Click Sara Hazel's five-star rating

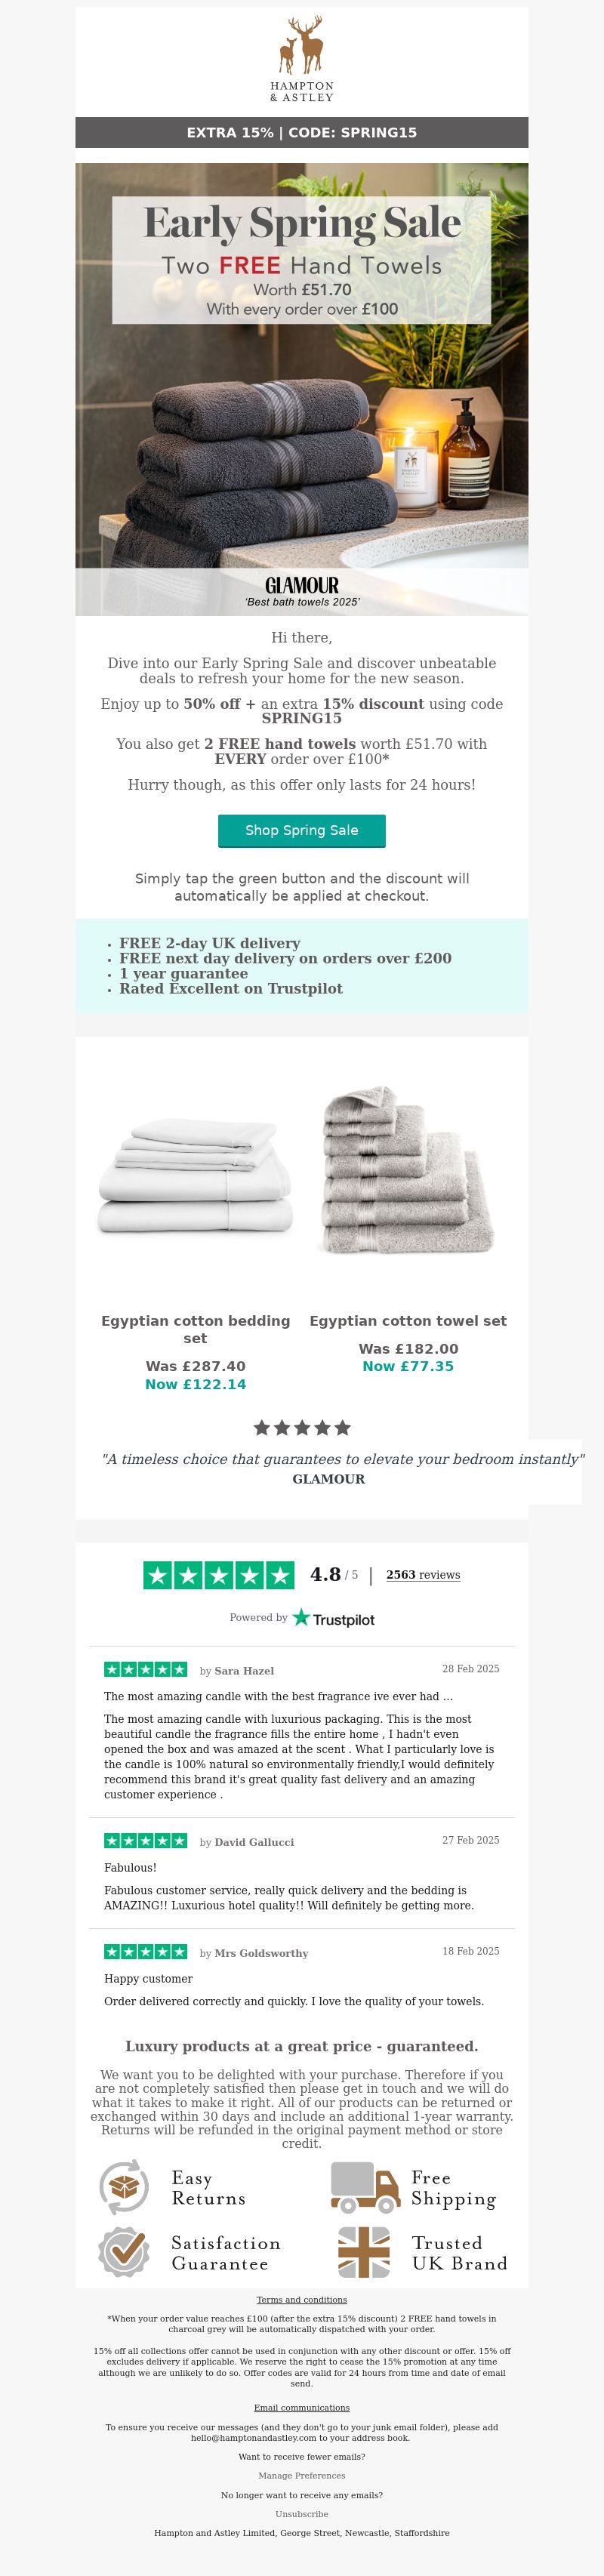(x=146, y=1669)
